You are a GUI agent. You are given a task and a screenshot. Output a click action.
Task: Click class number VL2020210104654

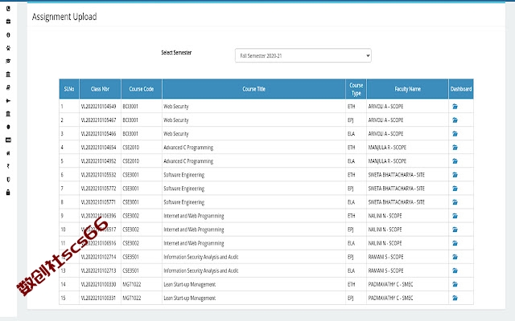pos(98,148)
